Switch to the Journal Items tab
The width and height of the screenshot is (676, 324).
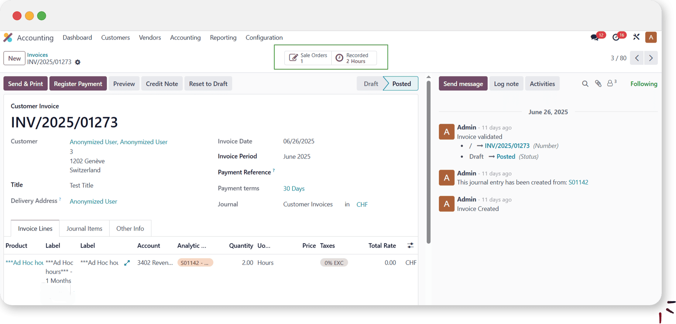[84, 228]
